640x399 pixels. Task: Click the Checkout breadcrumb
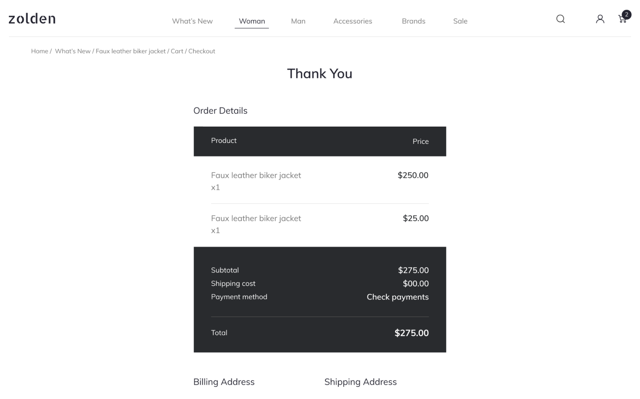click(x=202, y=51)
